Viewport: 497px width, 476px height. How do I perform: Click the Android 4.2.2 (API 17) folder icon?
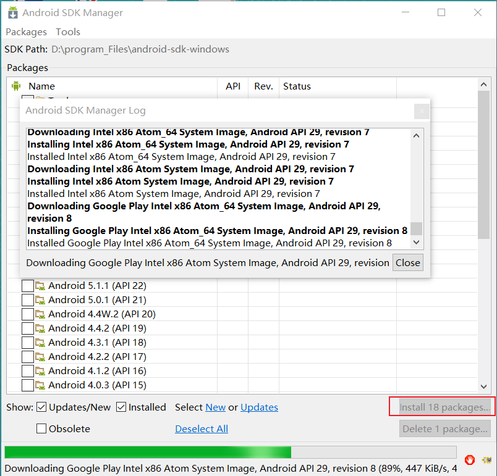(x=40, y=357)
